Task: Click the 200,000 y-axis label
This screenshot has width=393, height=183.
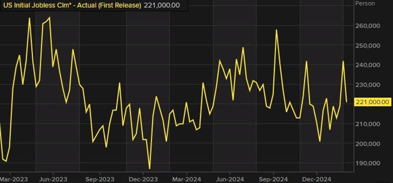Action: click(x=368, y=144)
